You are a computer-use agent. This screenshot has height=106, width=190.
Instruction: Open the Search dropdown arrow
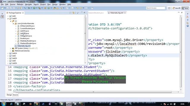tap(64, 8)
